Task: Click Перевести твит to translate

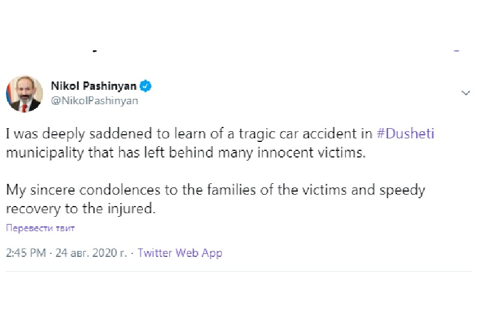Action: (41, 228)
